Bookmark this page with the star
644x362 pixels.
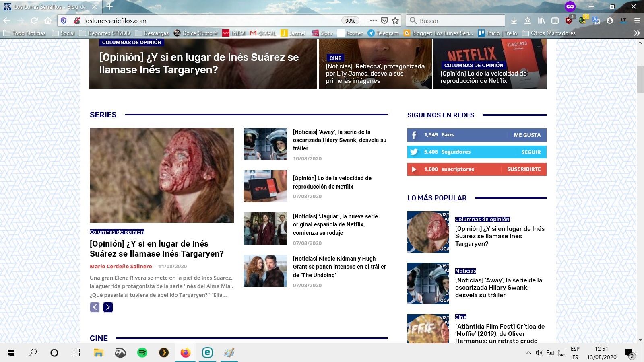pyautogui.click(x=396, y=21)
